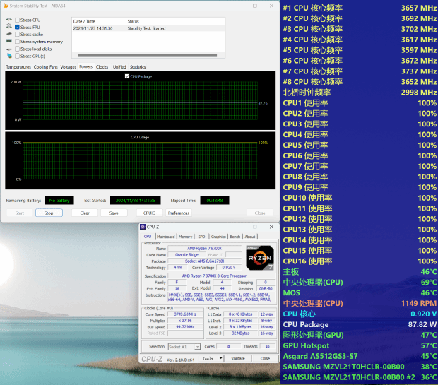
Task: Click the Elapsed Time value 00:13:48
Action: [215, 201]
